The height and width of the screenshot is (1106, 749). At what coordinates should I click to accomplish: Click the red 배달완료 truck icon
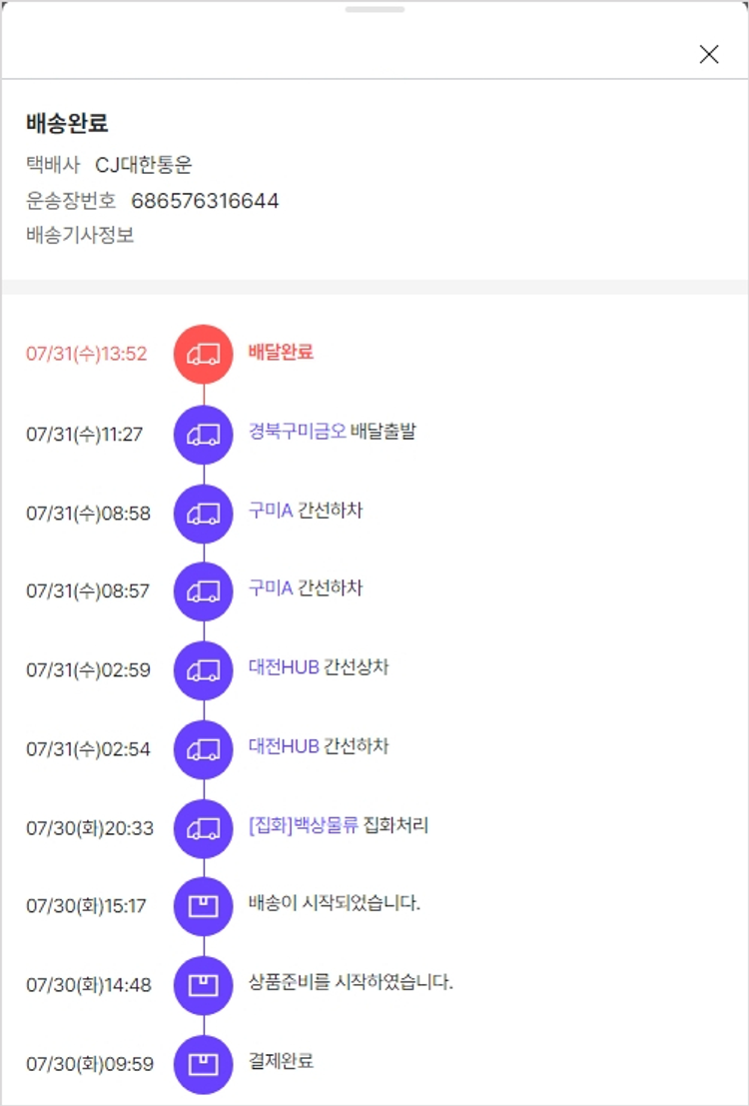click(204, 354)
